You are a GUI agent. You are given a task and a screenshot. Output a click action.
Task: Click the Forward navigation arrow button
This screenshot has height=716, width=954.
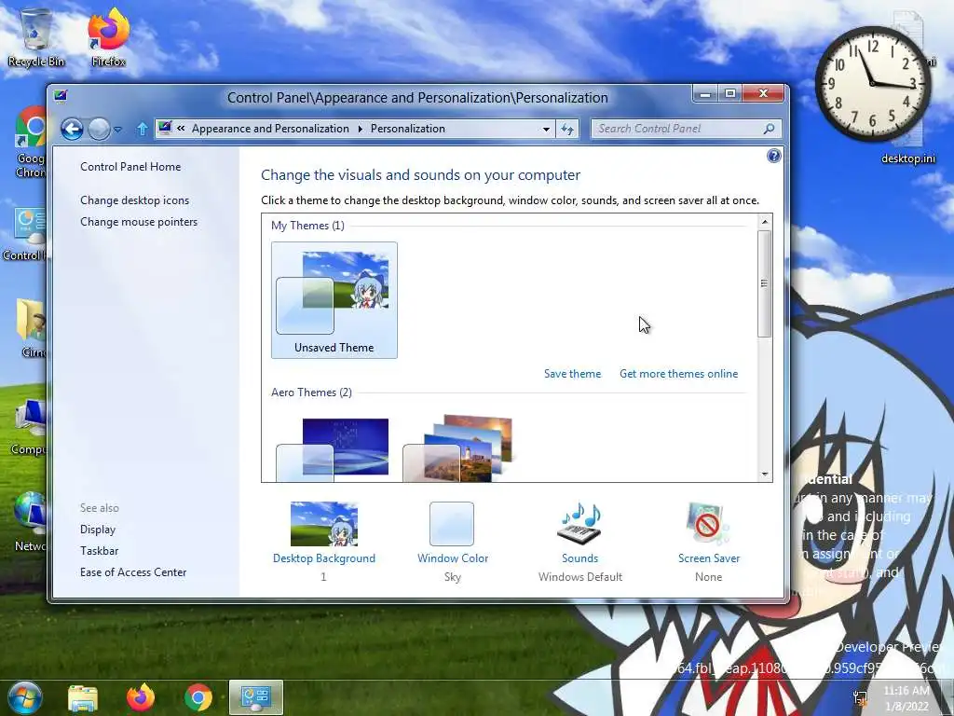[99, 129]
